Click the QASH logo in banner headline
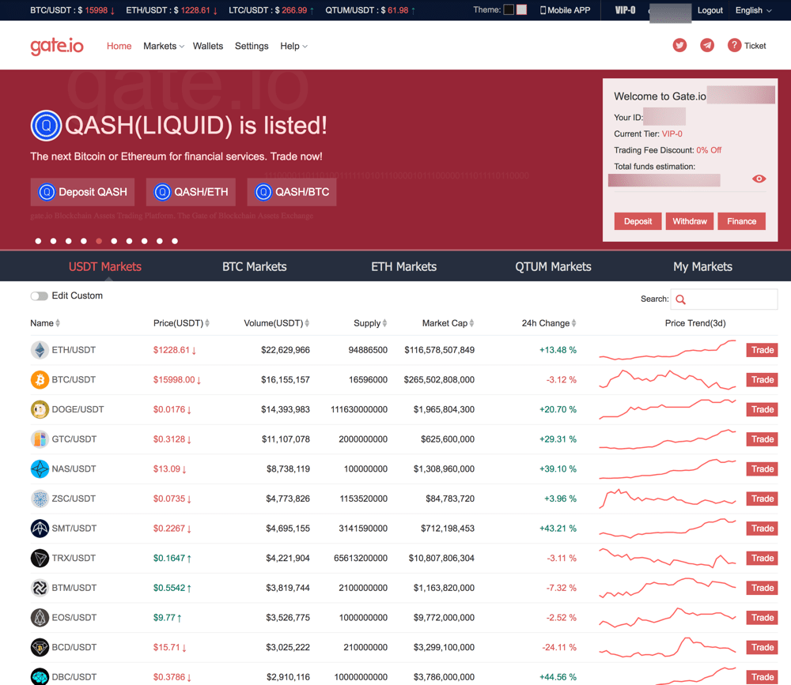The height and width of the screenshot is (685, 791). pyautogui.click(x=46, y=126)
